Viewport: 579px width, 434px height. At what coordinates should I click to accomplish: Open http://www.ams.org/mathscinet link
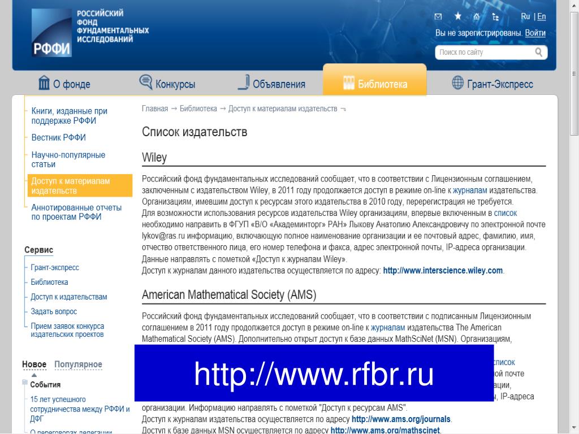click(385, 430)
